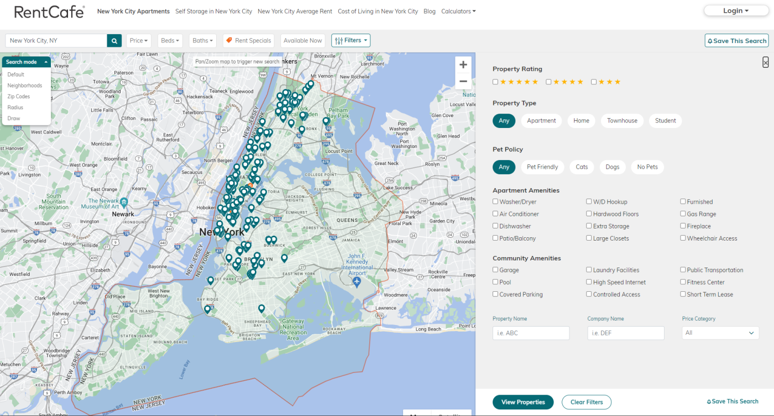Collapse the filters panel with the side arrow

pyautogui.click(x=766, y=62)
